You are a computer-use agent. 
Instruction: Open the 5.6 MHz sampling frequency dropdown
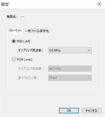point(70,50)
